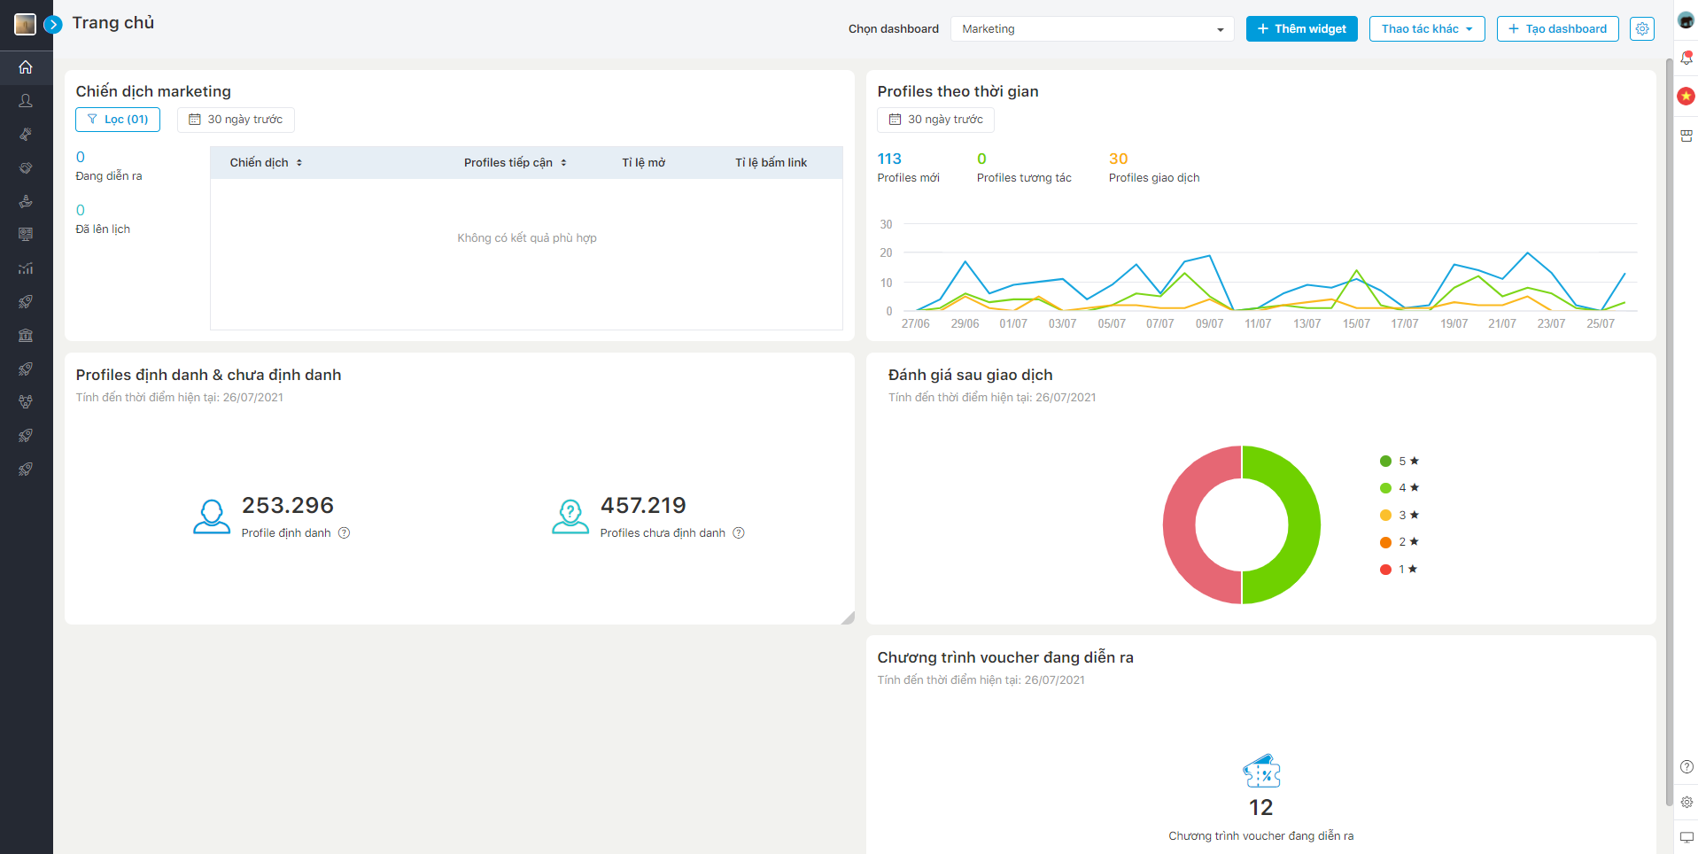The height and width of the screenshot is (854, 1698).
Task: Open the megaphone marketing icon in sidebar
Action: click(x=26, y=135)
